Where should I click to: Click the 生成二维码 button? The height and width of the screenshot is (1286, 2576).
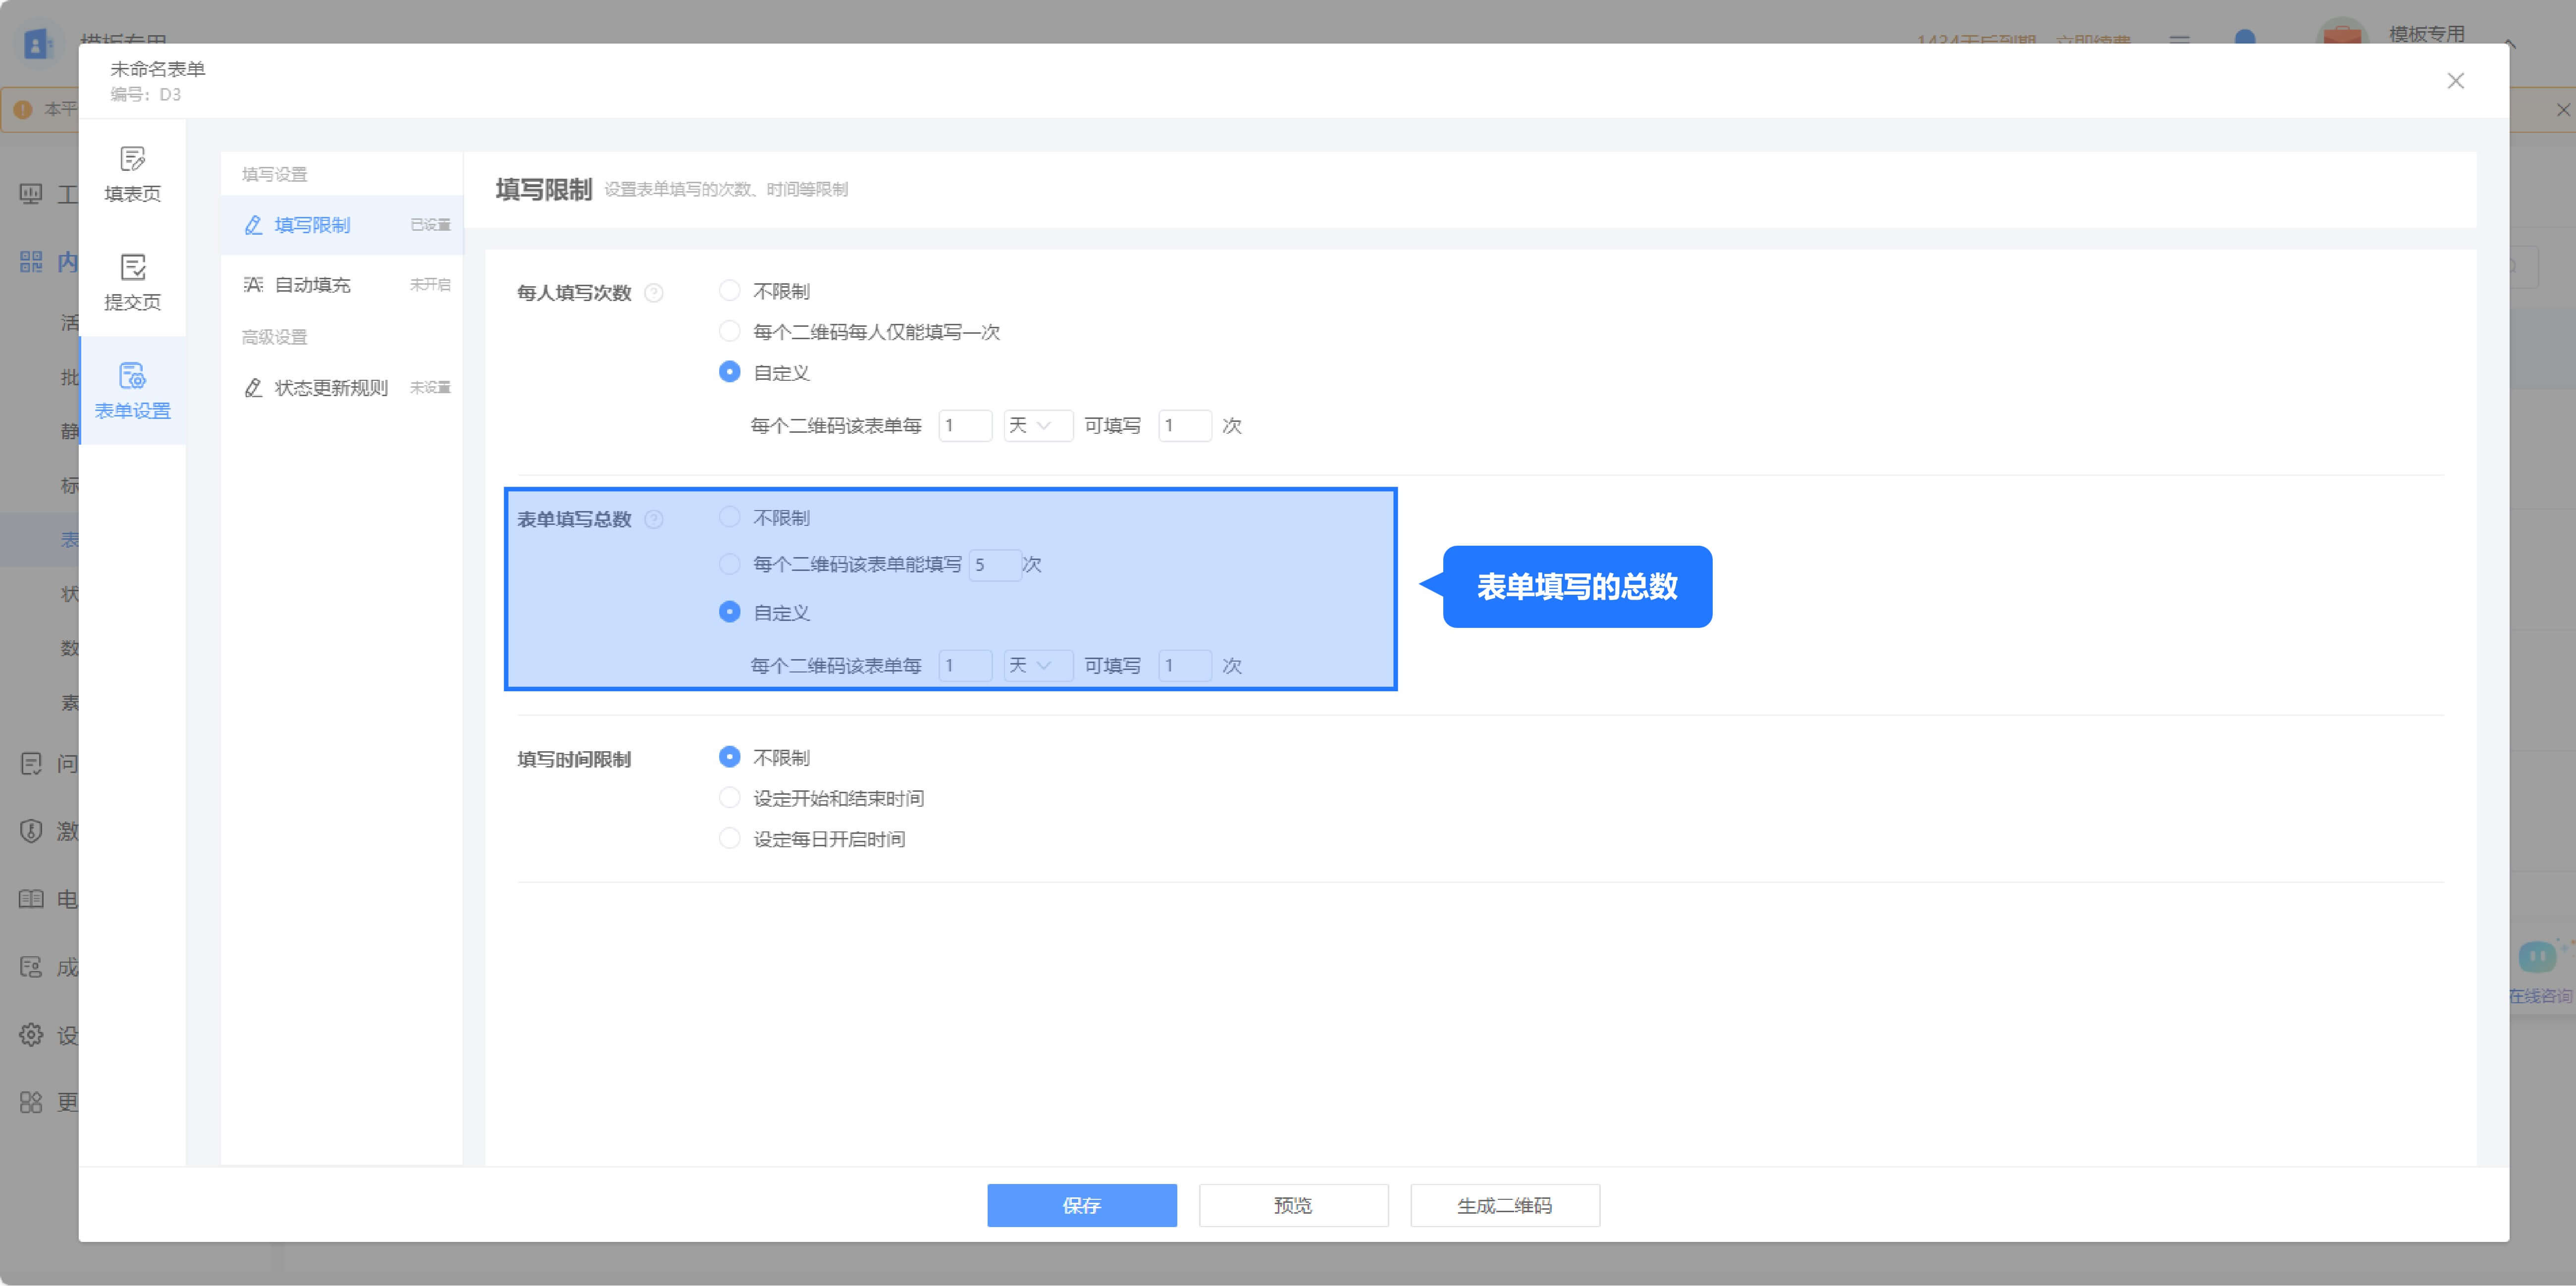1504,1205
